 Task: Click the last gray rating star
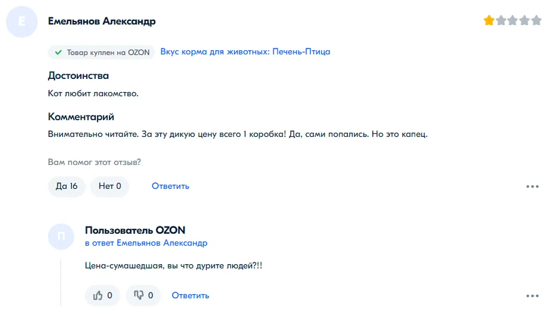click(x=536, y=21)
